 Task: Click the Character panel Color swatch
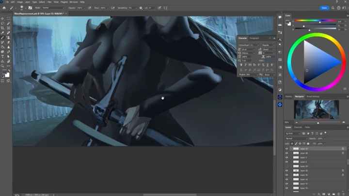(270, 60)
